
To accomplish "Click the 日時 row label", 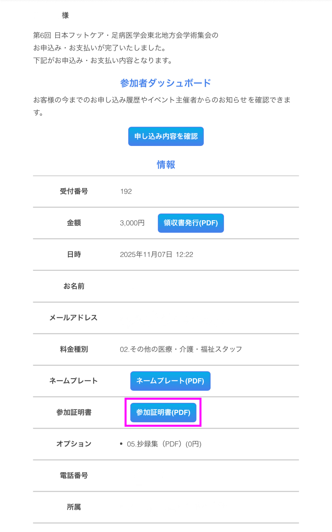I will 74,255.
